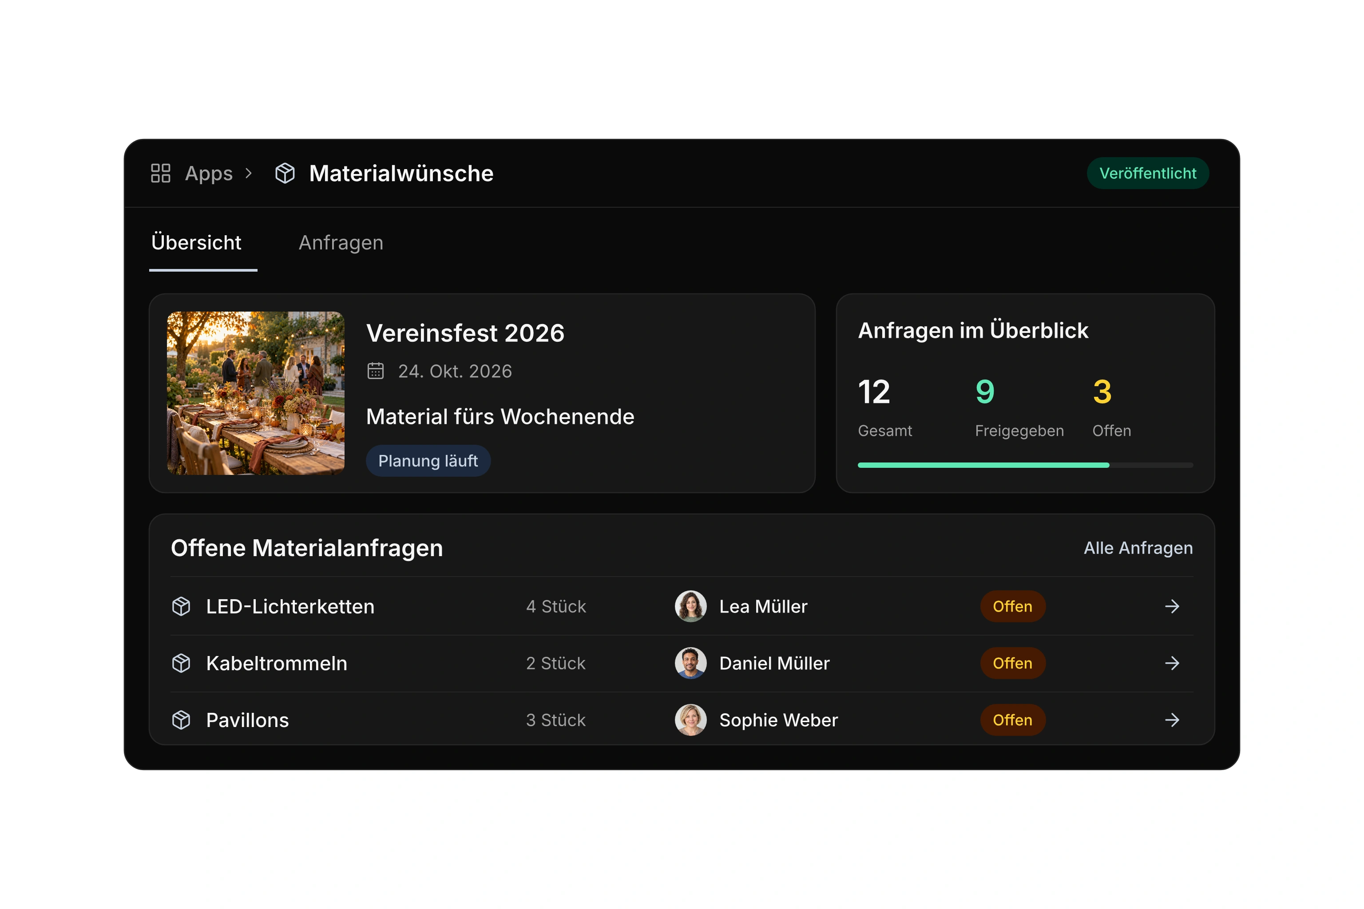The height and width of the screenshot is (909, 1364).
Task: Click the Pavillons row name
Action: click(x=248, y=720)
